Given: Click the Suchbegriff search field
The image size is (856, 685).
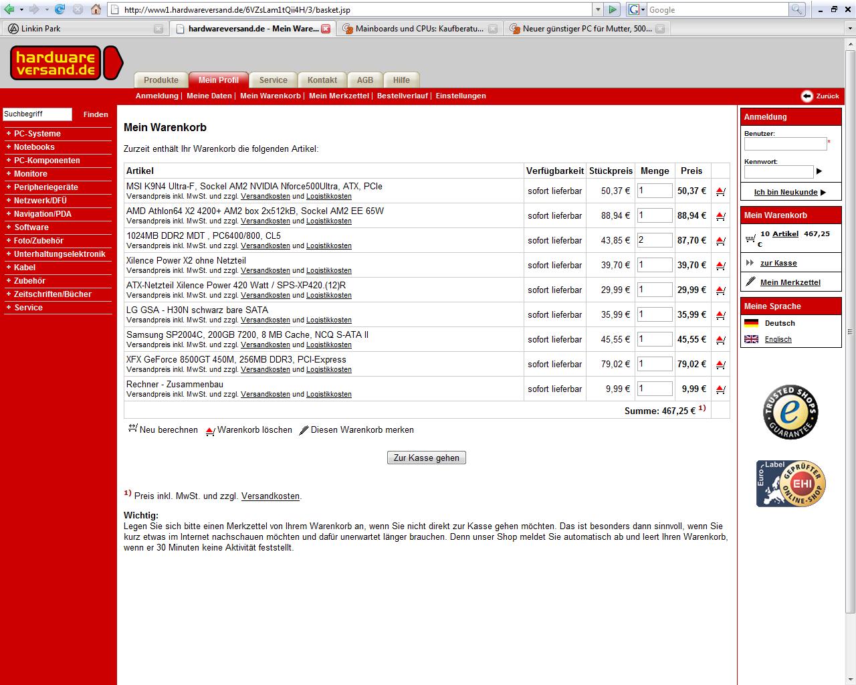Looking at the screenshot, I should [37, 114].
